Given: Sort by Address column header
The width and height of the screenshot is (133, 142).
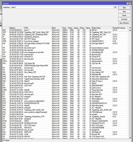Looking at the screenshot, I should click(16, 28).
